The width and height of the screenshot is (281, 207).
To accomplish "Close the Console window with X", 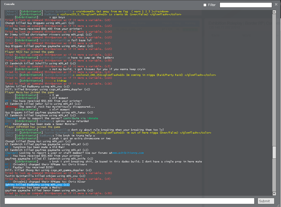I will [x=276, y=4].
